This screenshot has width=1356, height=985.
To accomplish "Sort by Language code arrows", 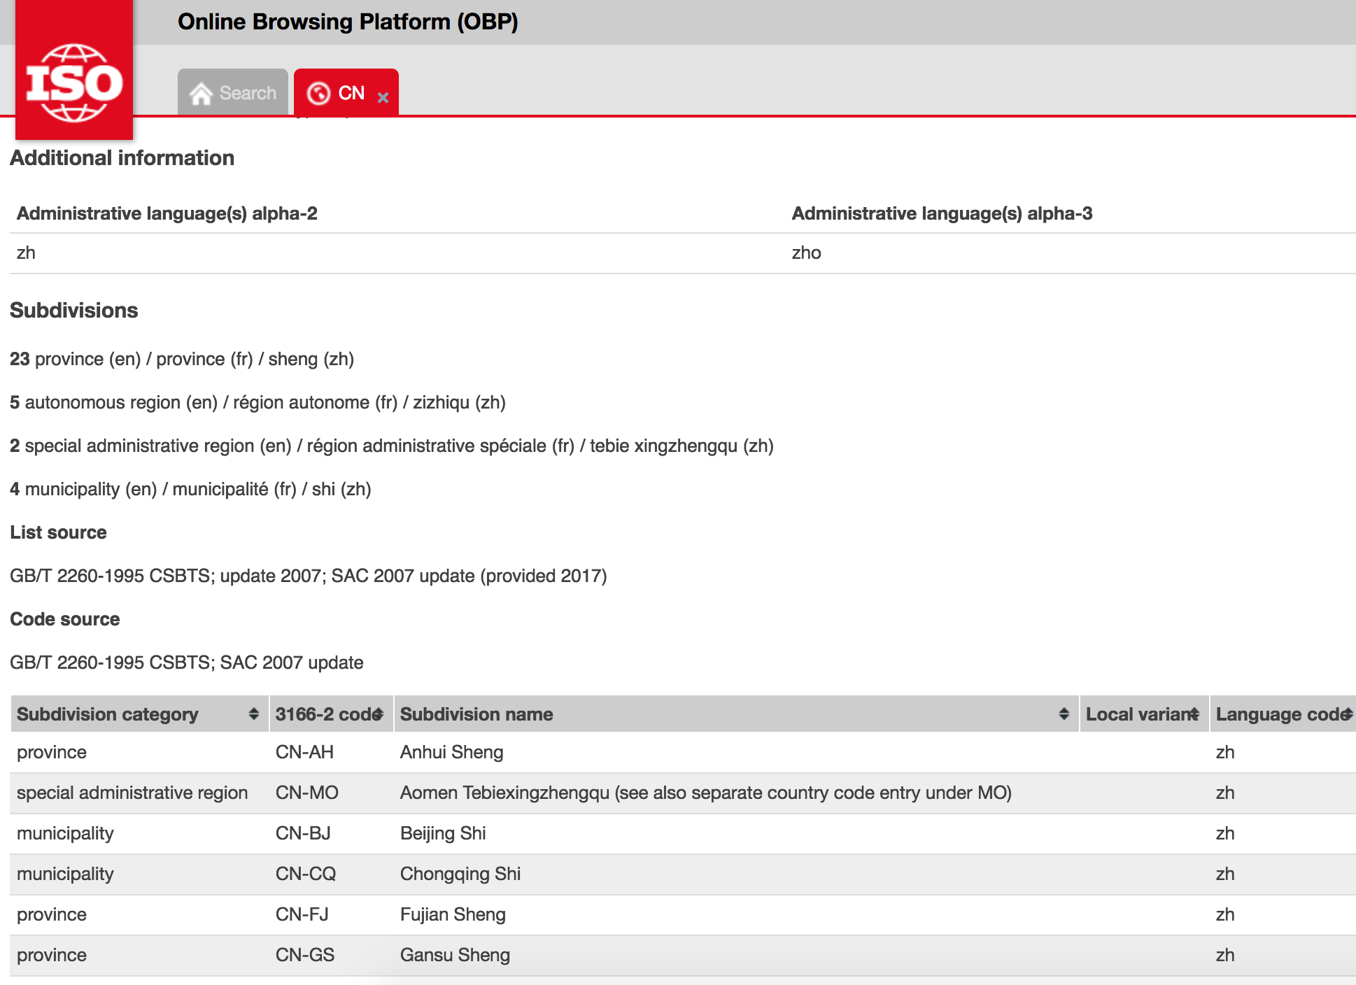I will coord(1347,714).
